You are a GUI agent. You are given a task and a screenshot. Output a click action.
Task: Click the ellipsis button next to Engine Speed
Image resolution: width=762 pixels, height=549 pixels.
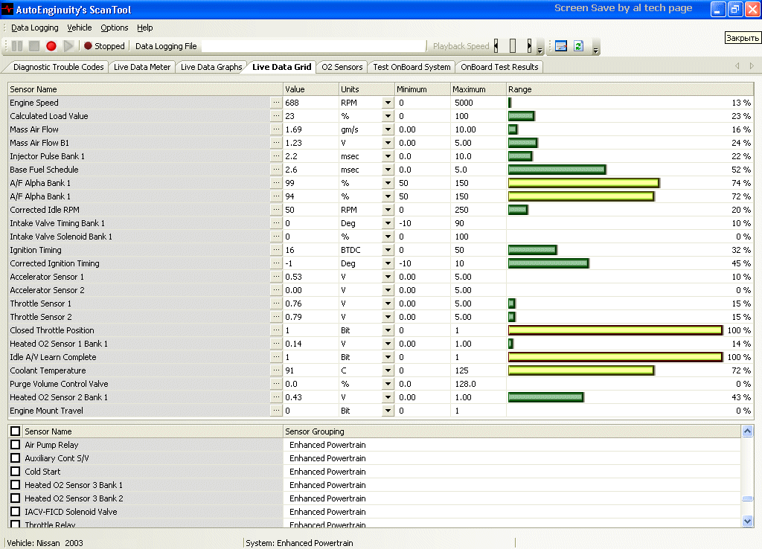[x=276, y=103]
